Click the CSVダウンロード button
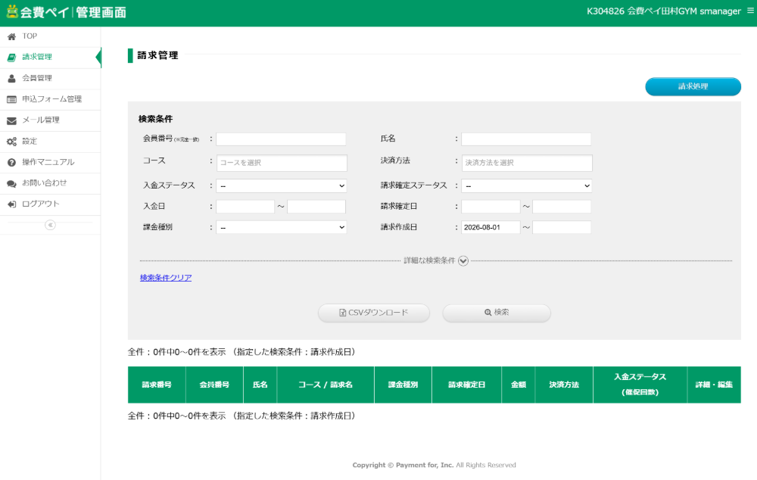The height and width of the screenshot is (480, 757). click(x=374, y=313)
